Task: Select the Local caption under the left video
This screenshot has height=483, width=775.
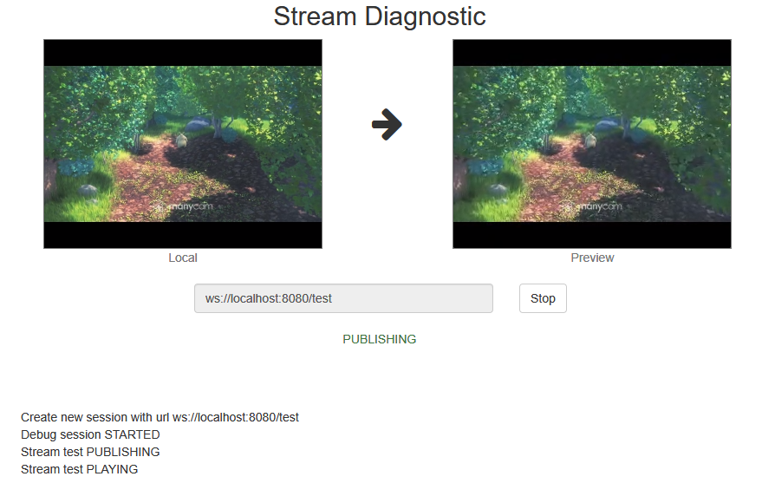Action: click(183, 258)
